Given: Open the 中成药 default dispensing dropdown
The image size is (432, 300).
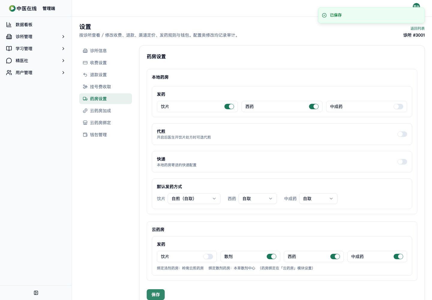Looking at the screenshot, I should coord(318,199).
